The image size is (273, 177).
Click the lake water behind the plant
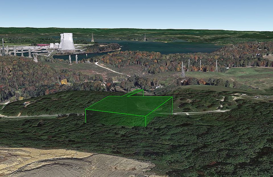pos(159,47)
